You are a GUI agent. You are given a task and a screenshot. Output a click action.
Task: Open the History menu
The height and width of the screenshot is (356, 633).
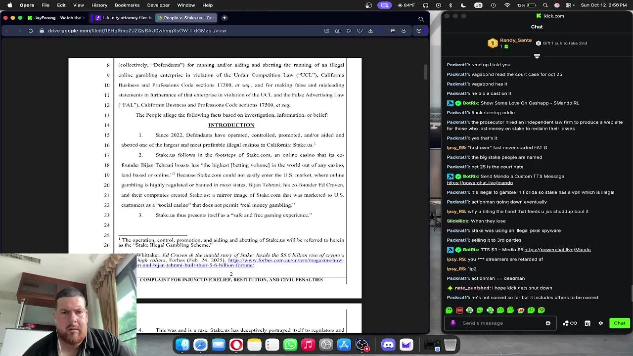coord(99,5)
